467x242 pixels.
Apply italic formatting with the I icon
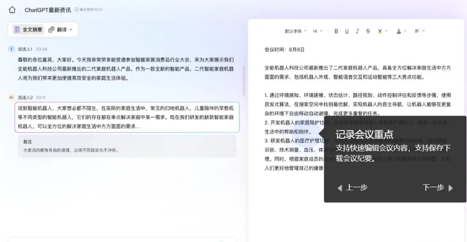coord(357,31)
